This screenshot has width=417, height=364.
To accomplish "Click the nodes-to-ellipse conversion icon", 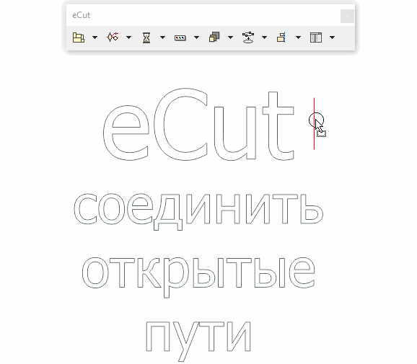I will pyautogui.click(x=248, y=37).
